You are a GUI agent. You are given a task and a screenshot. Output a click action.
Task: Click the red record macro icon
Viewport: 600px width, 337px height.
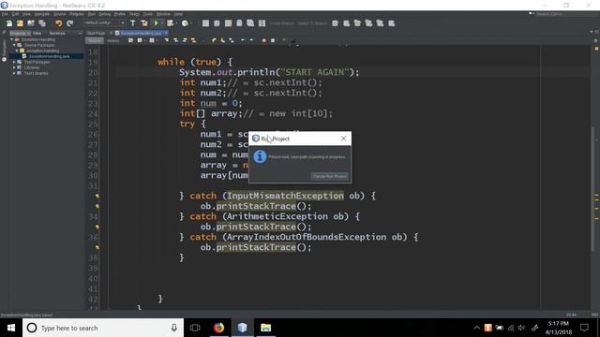pos(263,40)
